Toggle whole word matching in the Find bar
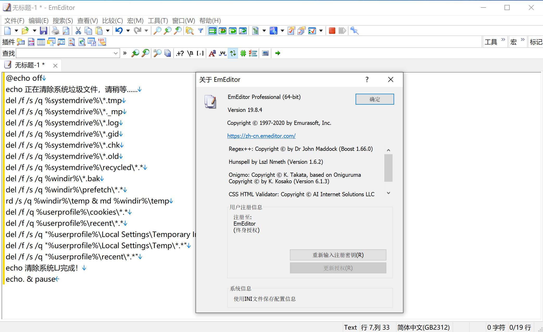 [x=223, y=53]
